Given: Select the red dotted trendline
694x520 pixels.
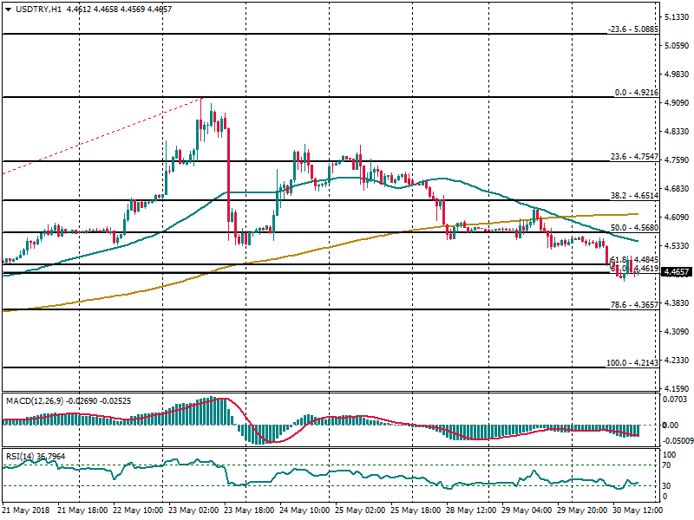Looking at the screenshot, I should tap(104, 136).
